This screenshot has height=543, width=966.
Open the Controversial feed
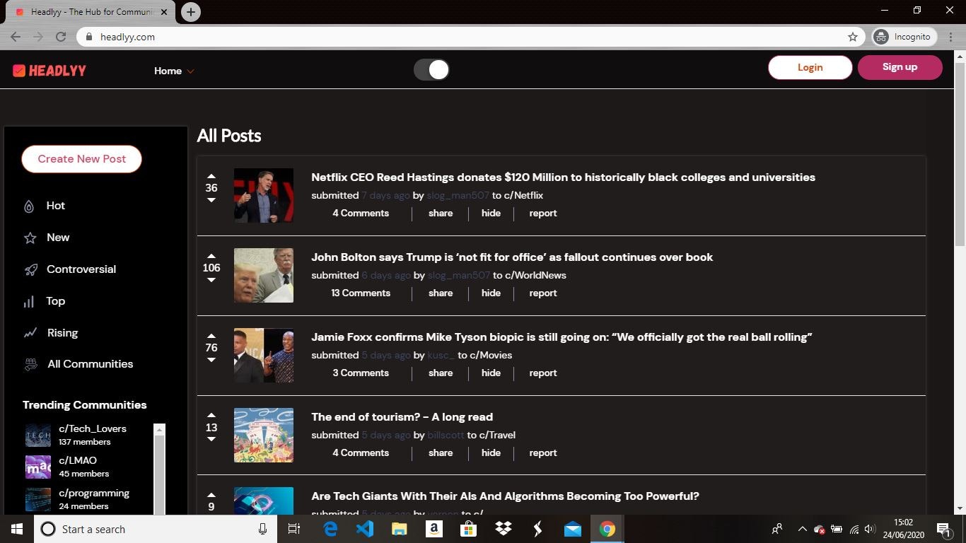click(81, 269)
